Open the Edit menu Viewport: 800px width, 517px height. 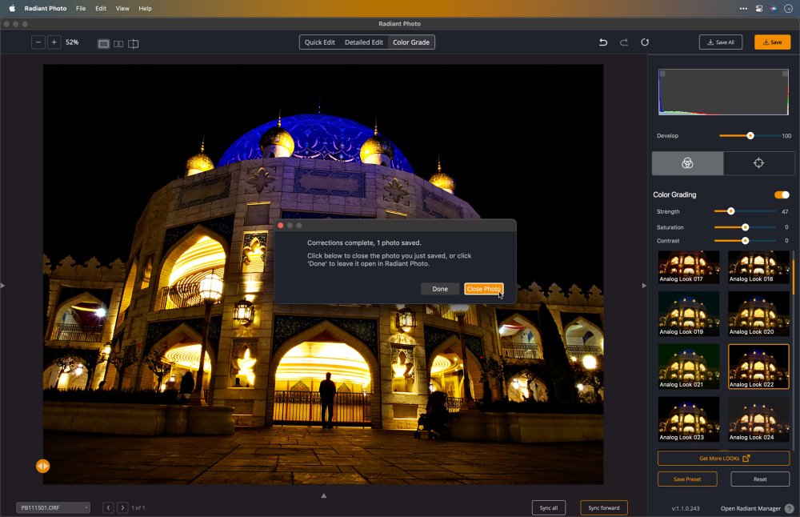pyautogui.click(x=100, y=8)
